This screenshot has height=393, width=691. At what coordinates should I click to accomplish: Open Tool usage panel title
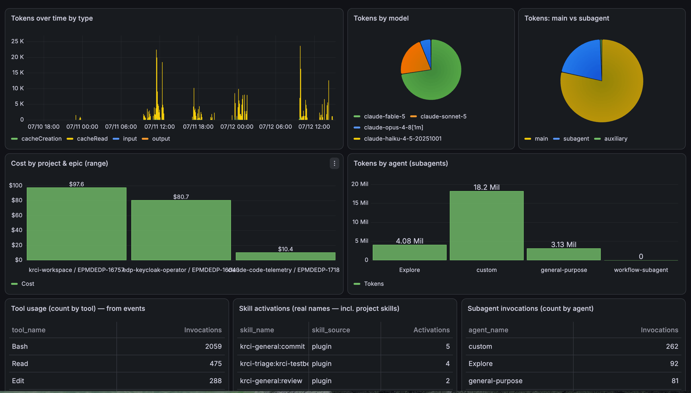(x=78, y=309)
